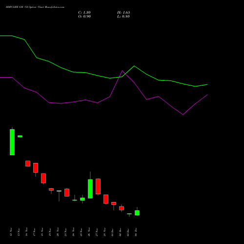Click the '26 Nov' date axis label

coord(89,232)
